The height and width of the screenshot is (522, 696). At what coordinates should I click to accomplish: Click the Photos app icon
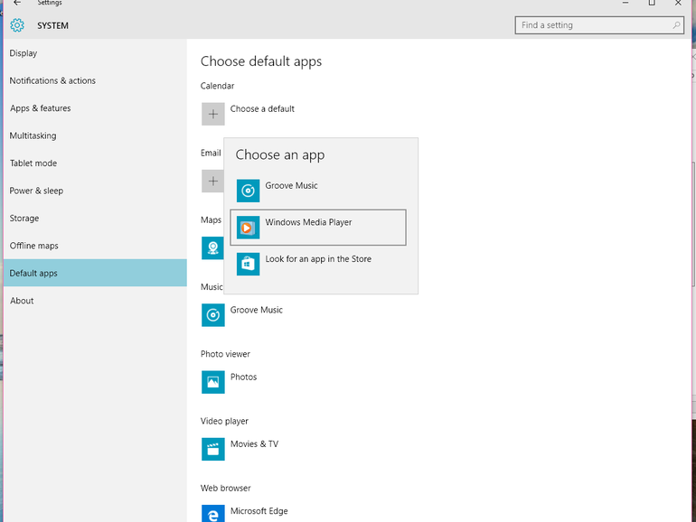click(x=212, y=382)
